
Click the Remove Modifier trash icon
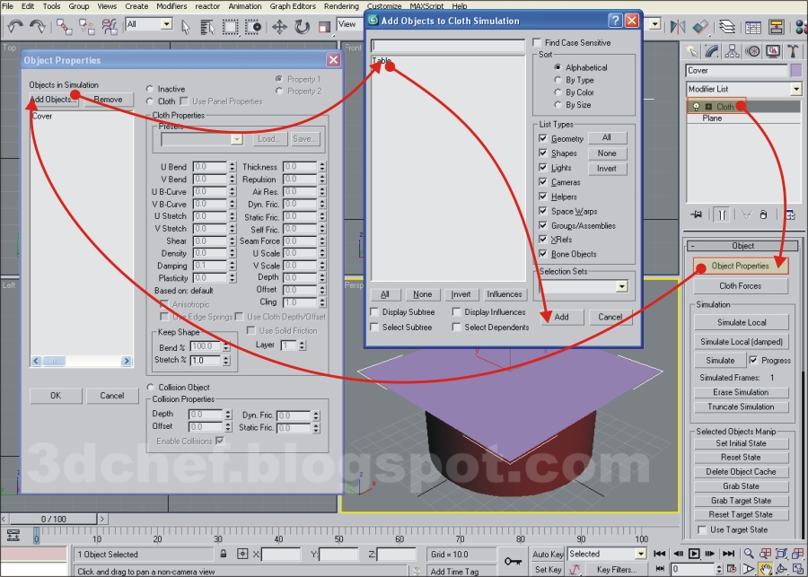pos(764,214)
